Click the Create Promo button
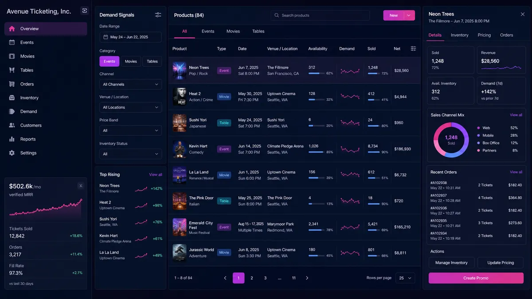532x299 pixels. coord(476,278)
